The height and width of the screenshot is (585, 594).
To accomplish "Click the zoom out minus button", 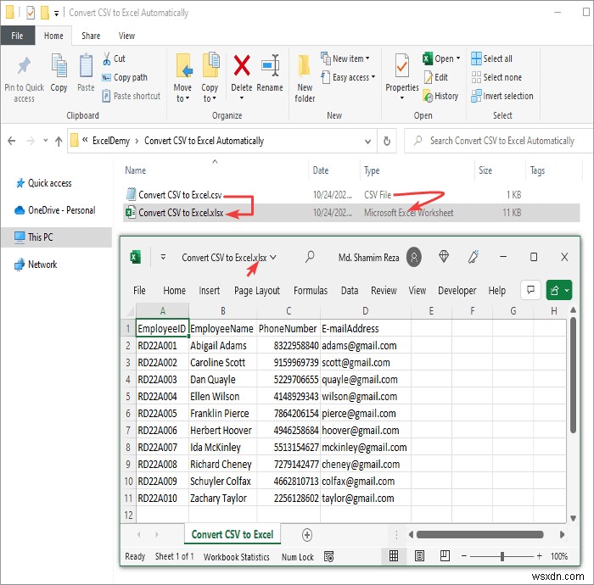I will click(x=464, y=556).
